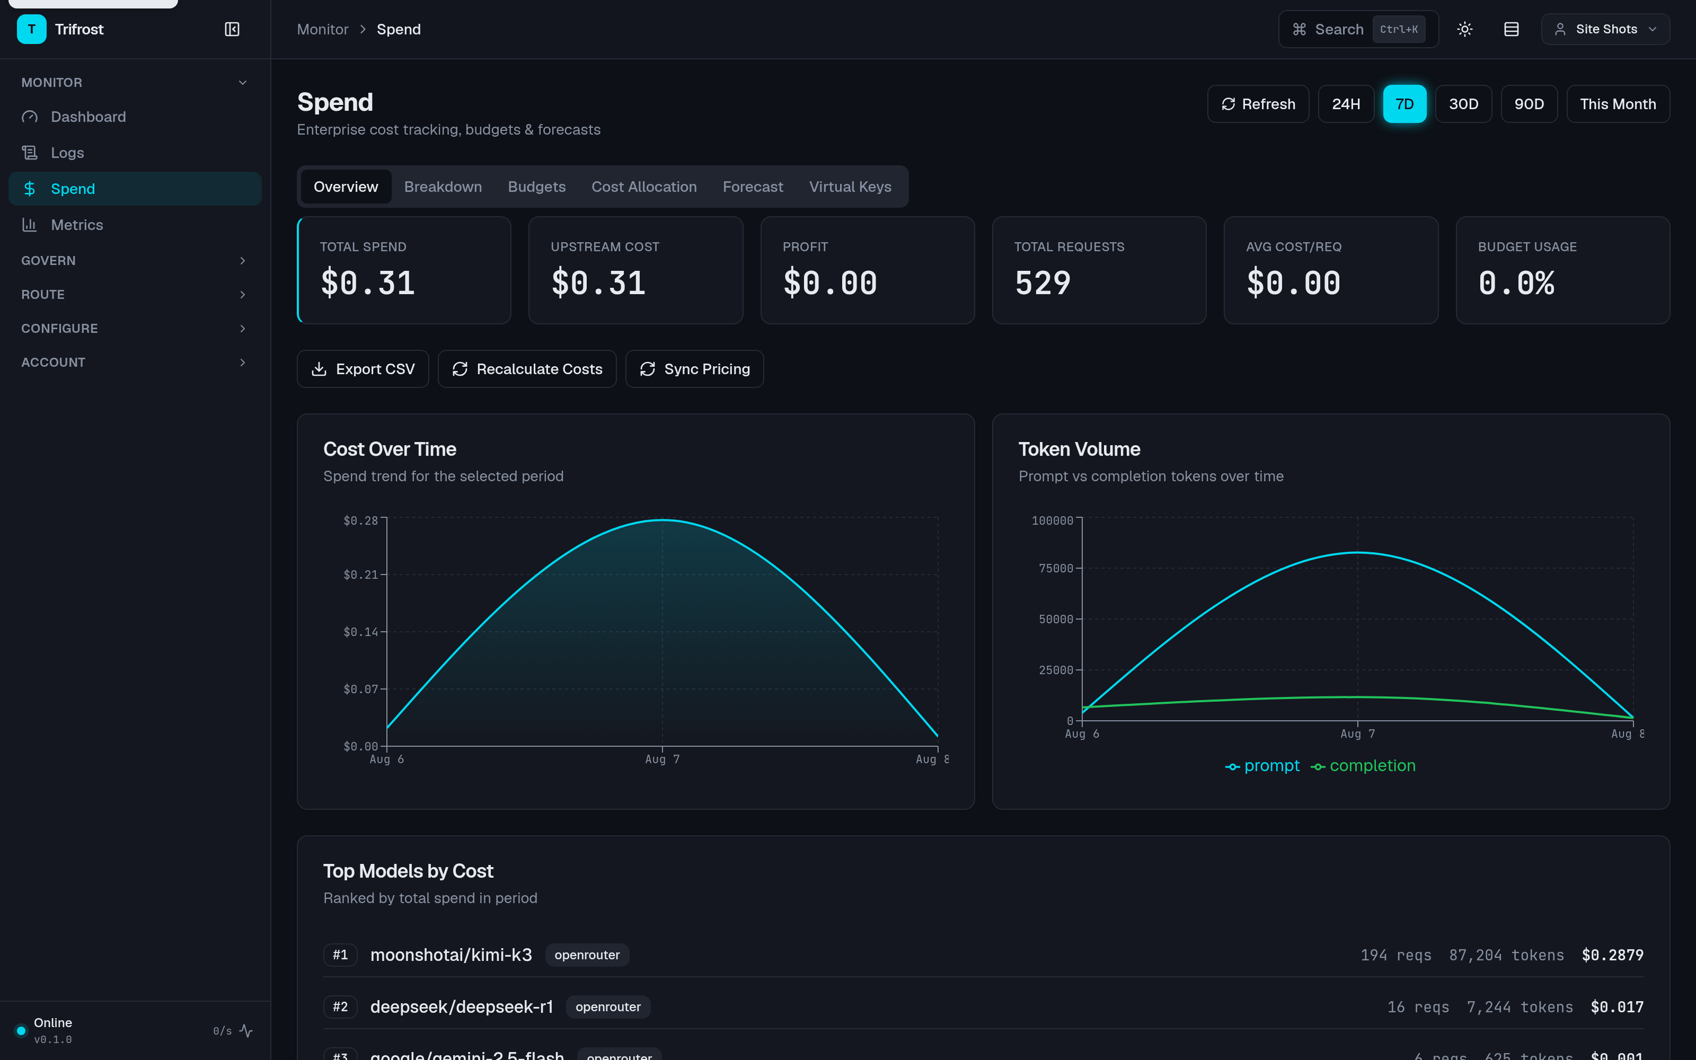Click the Refresh button's circular arrow icon

[x=1228, y=104]
